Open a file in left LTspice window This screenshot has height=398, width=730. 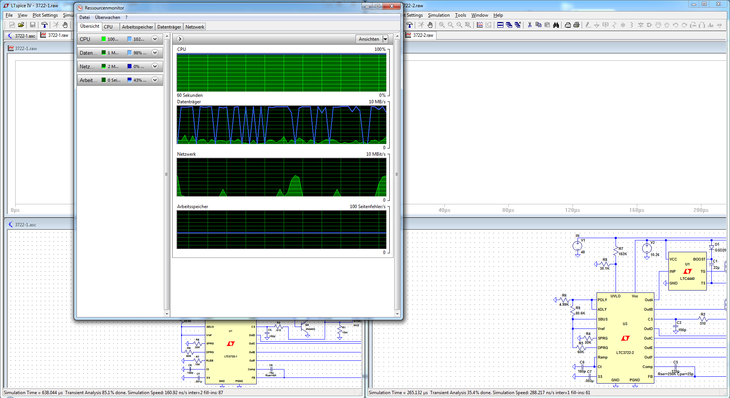21,25
